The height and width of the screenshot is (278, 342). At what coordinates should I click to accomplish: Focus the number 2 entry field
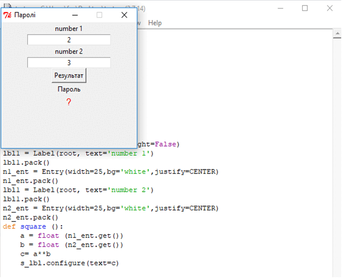coord(69,63)
